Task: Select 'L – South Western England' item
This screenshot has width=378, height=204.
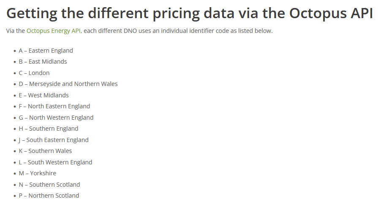Action: coord(55,162)
